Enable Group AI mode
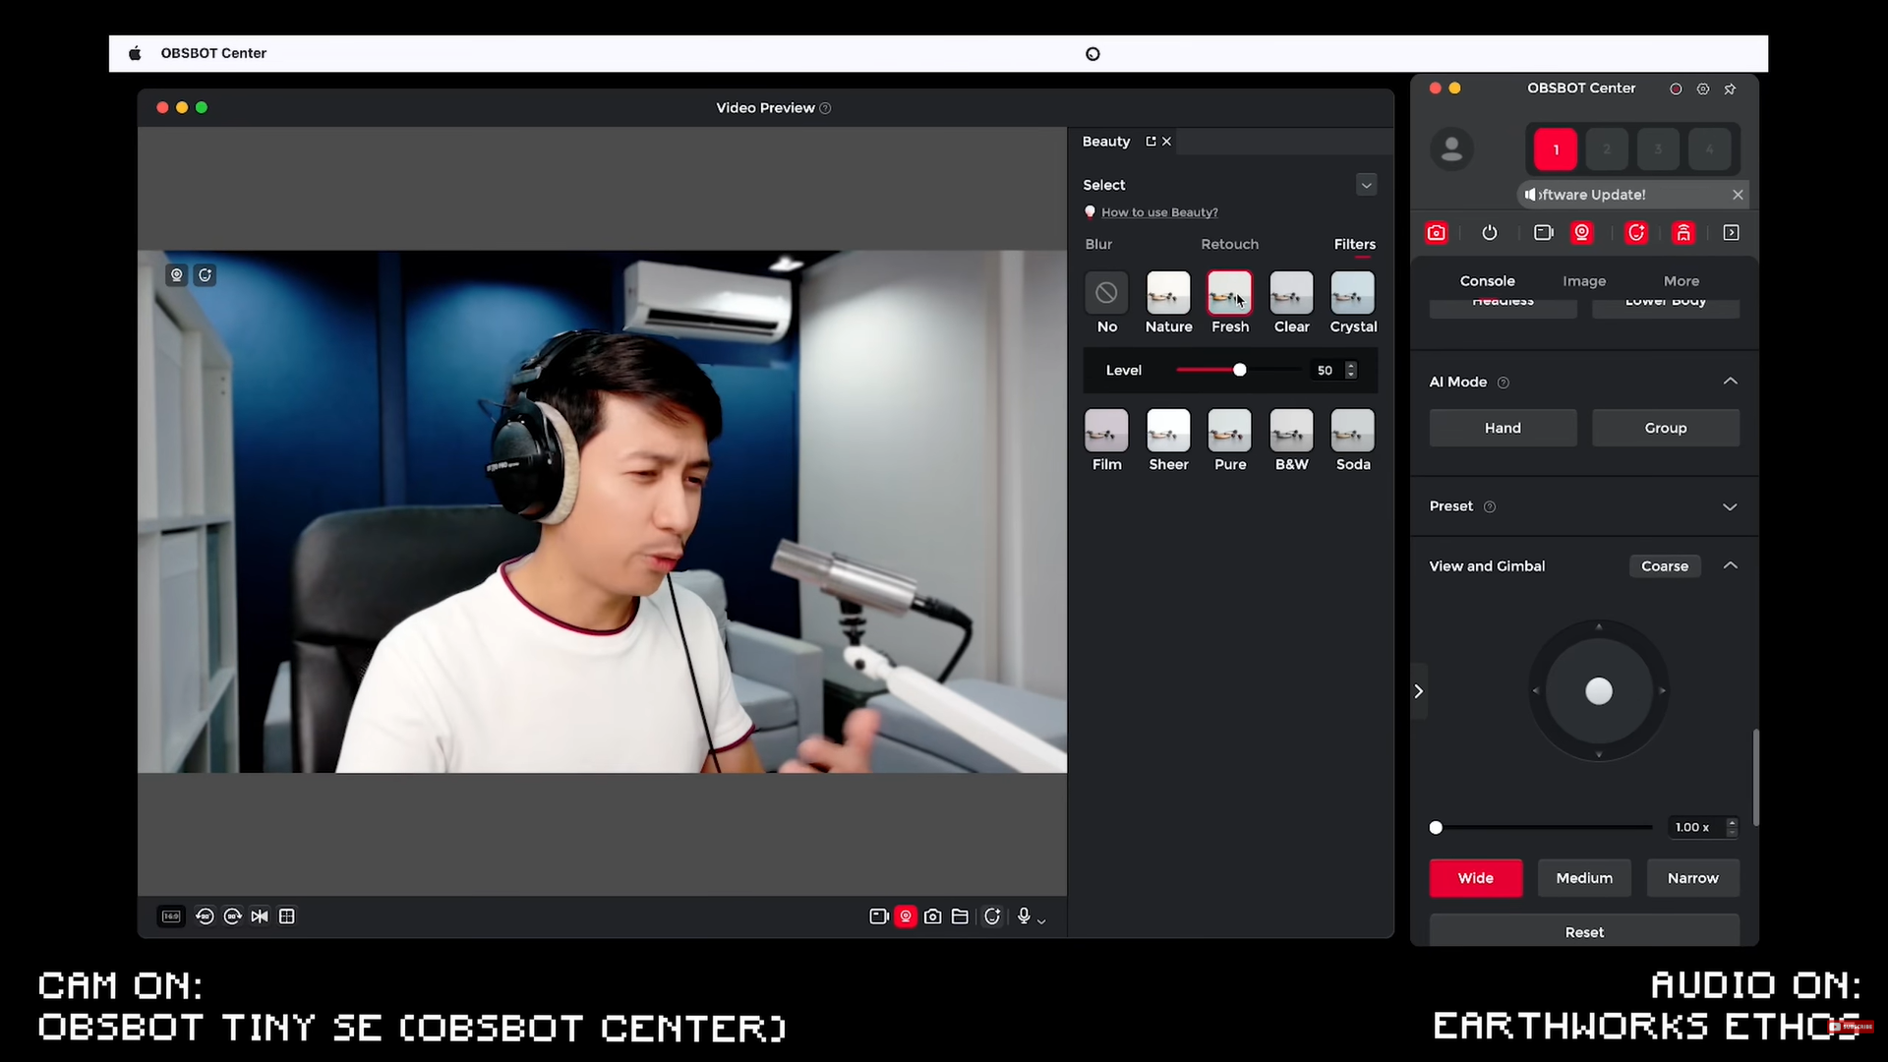 pyautogui.click(x=1665, y=428)
